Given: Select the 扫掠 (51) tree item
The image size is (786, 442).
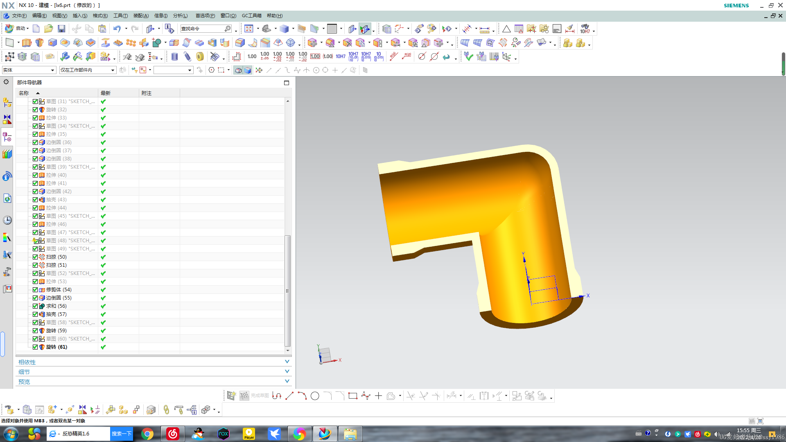Looking at the screenshot, I should click(x=56, y=265).
